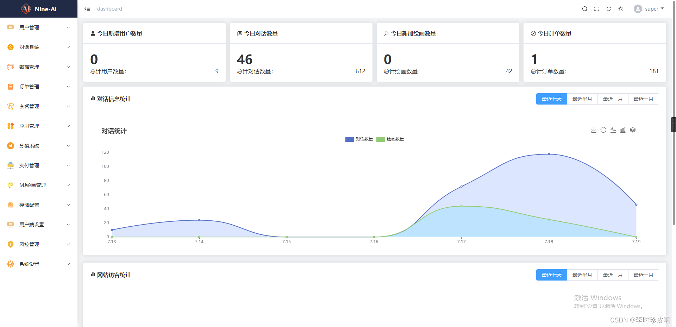The height and width of the screenshot is (327, 676).
Task: Toggle 对话数量 series in chart legend
Action: coord(359,139)
